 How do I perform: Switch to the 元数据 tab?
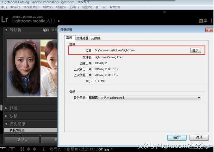click(x=96, y=38)
